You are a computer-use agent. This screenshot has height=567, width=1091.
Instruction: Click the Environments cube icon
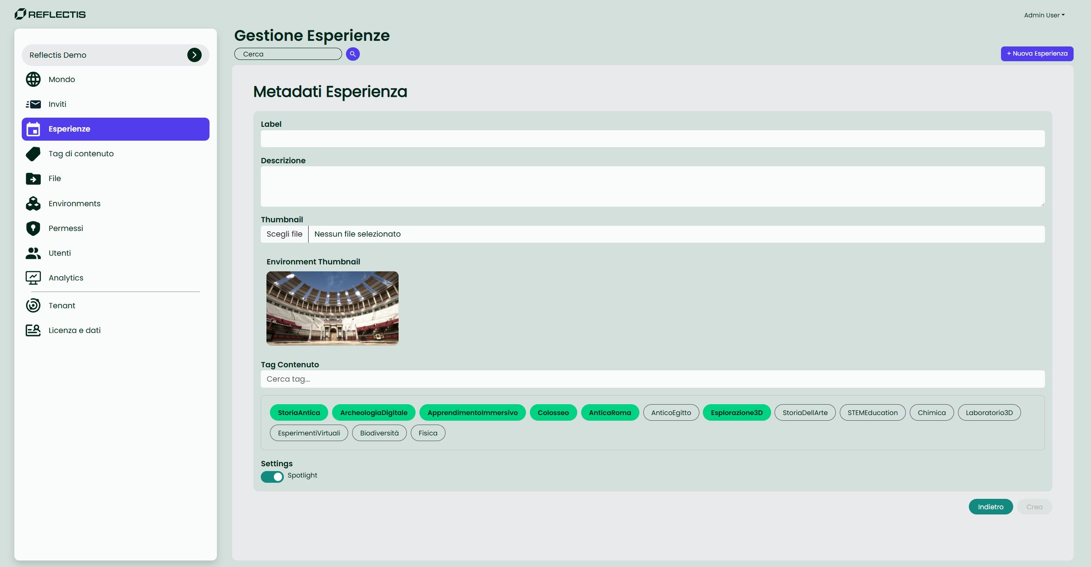pos(33,203)
